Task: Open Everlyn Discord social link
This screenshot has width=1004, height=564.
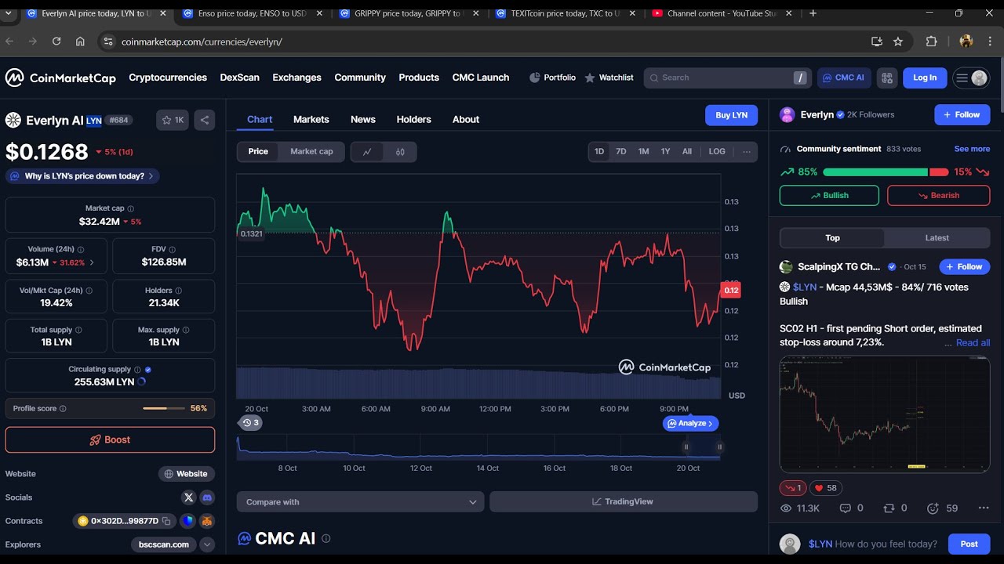Action: [x=207, y=497]
